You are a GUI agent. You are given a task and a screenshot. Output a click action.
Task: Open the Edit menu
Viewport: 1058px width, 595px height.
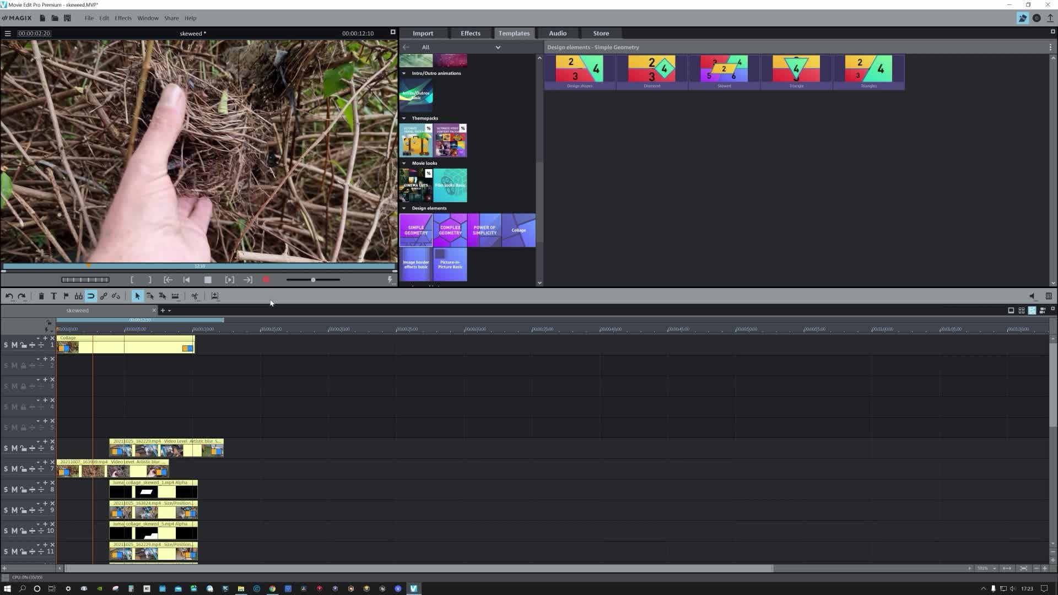[104, 18]
